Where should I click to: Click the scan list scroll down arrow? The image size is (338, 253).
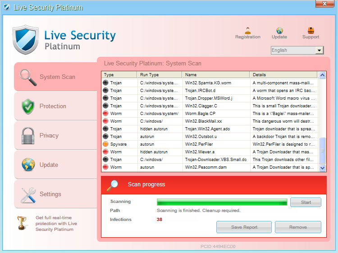322,168
